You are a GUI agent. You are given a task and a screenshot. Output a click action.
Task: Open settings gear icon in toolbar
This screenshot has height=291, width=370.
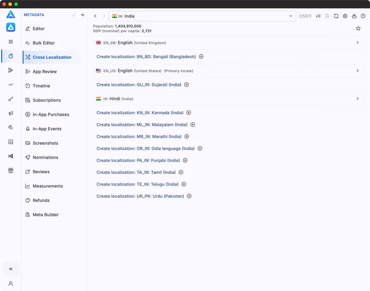pos(345,16)
